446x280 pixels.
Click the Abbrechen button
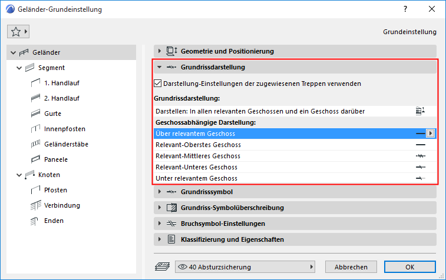tap(351, 267)
